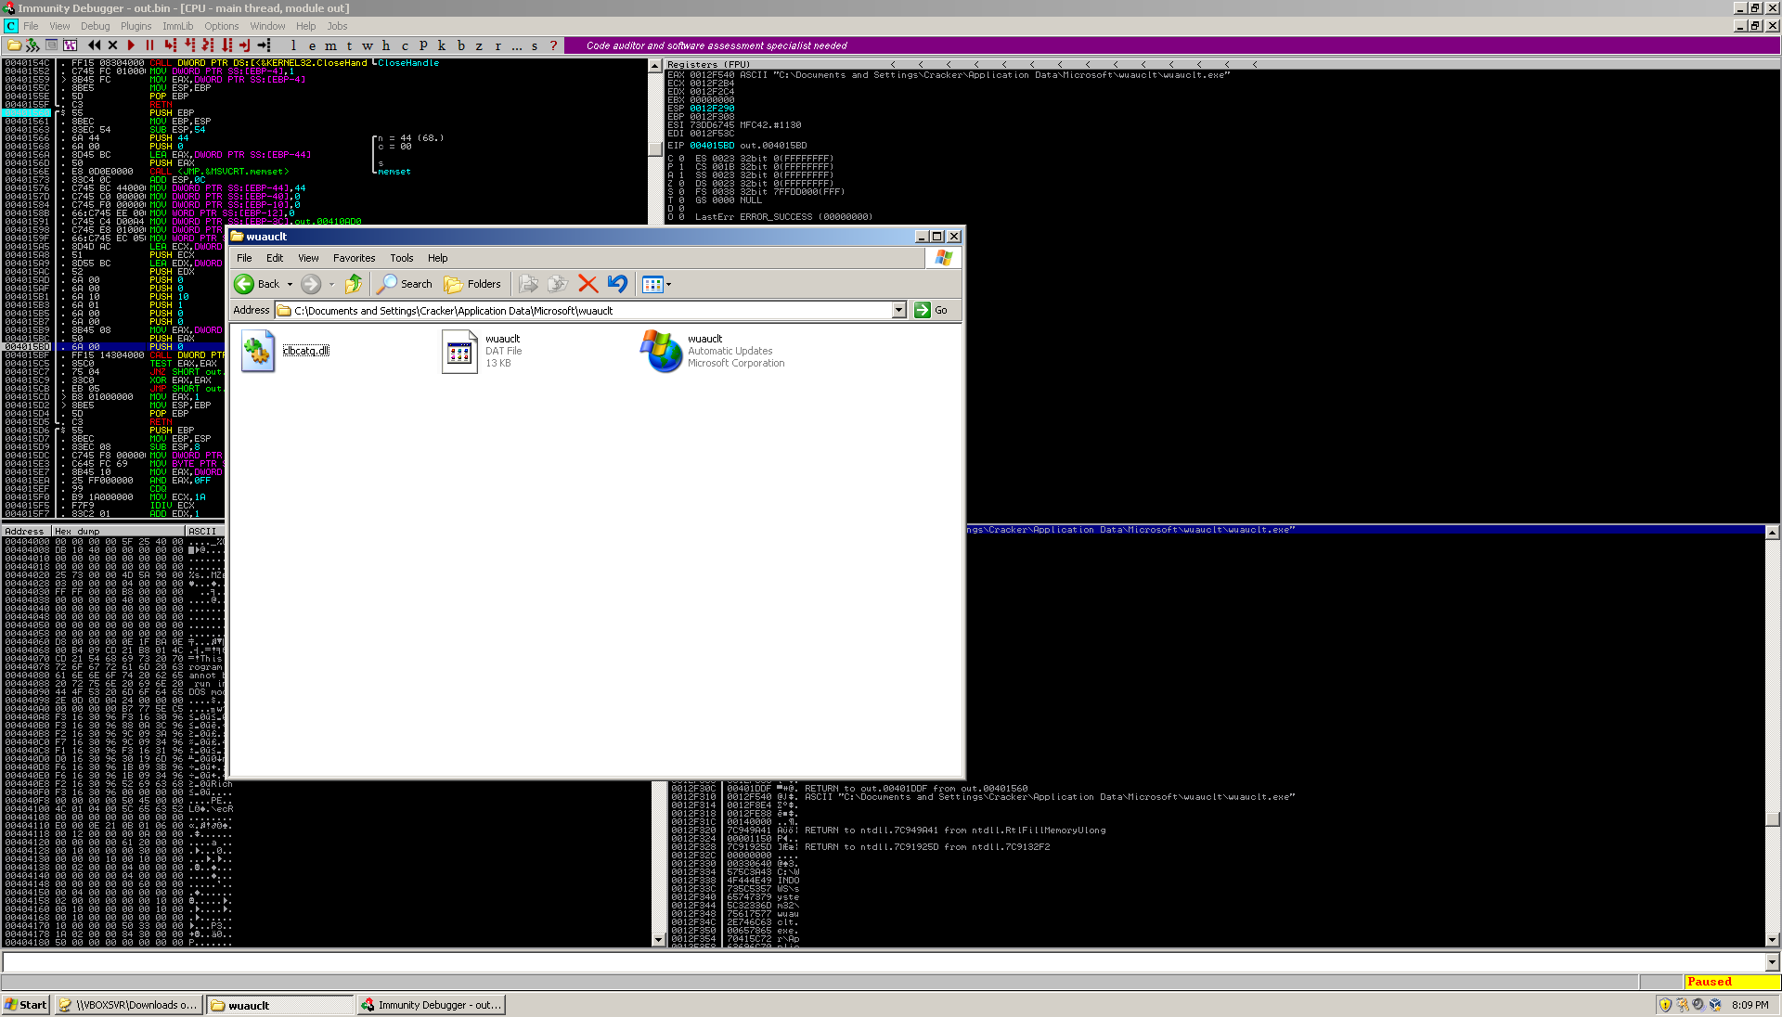Image resolution: width=1782 pixels, height=1017 pixels.
Task: Click the red question mark help icon
Action: click(553, 45)
